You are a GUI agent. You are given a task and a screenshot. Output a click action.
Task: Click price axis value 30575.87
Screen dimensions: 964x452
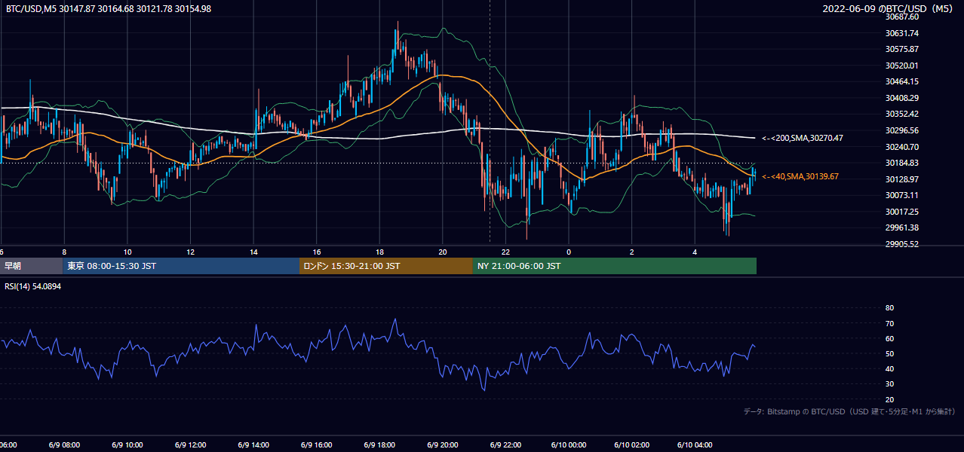coord(902,49)
